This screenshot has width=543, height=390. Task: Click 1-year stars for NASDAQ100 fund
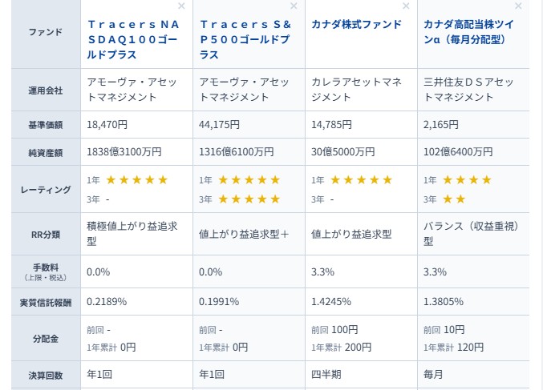[136, 180]
